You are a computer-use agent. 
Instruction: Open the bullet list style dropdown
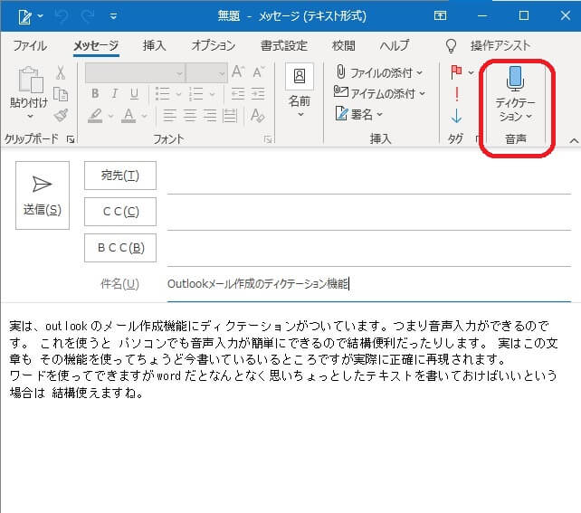[178, 94]
